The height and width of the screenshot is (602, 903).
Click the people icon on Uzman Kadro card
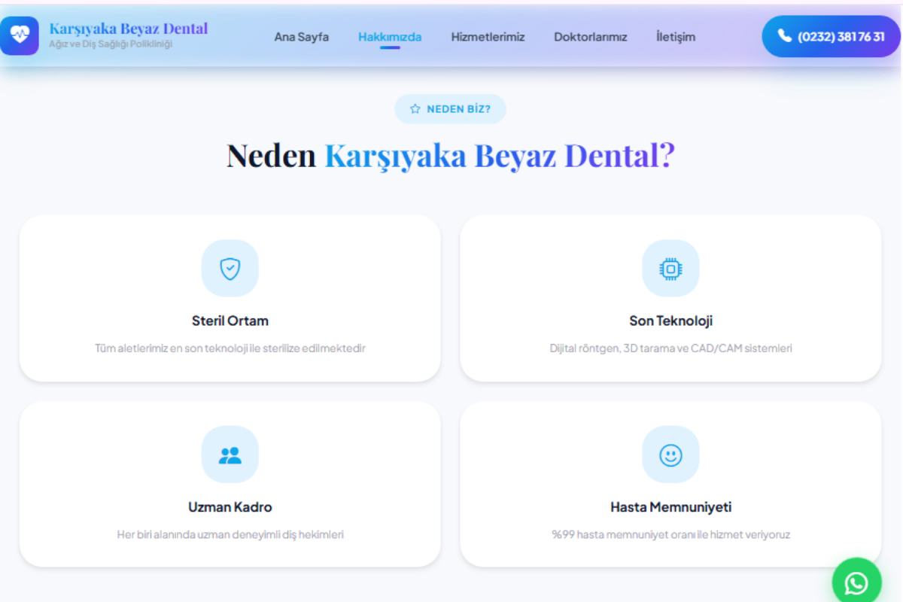[x=230, y=455]
